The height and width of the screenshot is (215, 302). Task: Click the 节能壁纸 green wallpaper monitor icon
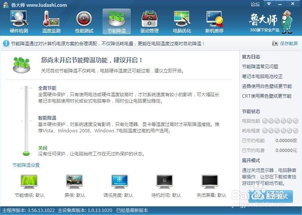(29, 181)
